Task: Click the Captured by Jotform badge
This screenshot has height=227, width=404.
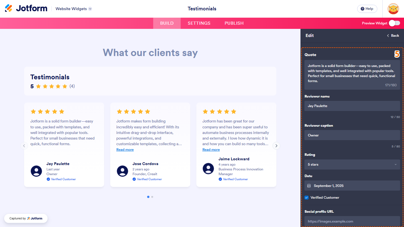Action: point(26,218)
